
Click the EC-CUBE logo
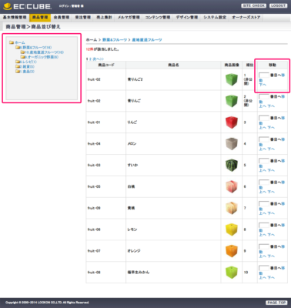27,6
